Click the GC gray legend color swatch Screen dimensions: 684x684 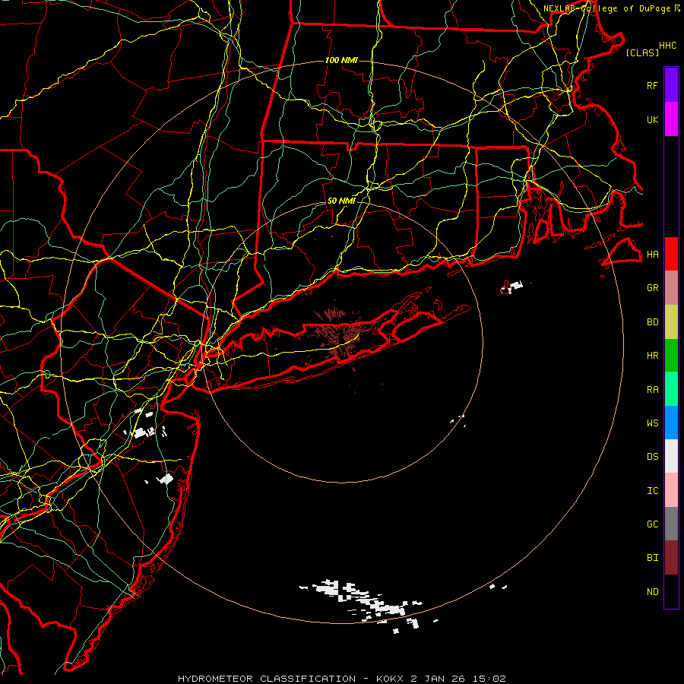[671, 524]
